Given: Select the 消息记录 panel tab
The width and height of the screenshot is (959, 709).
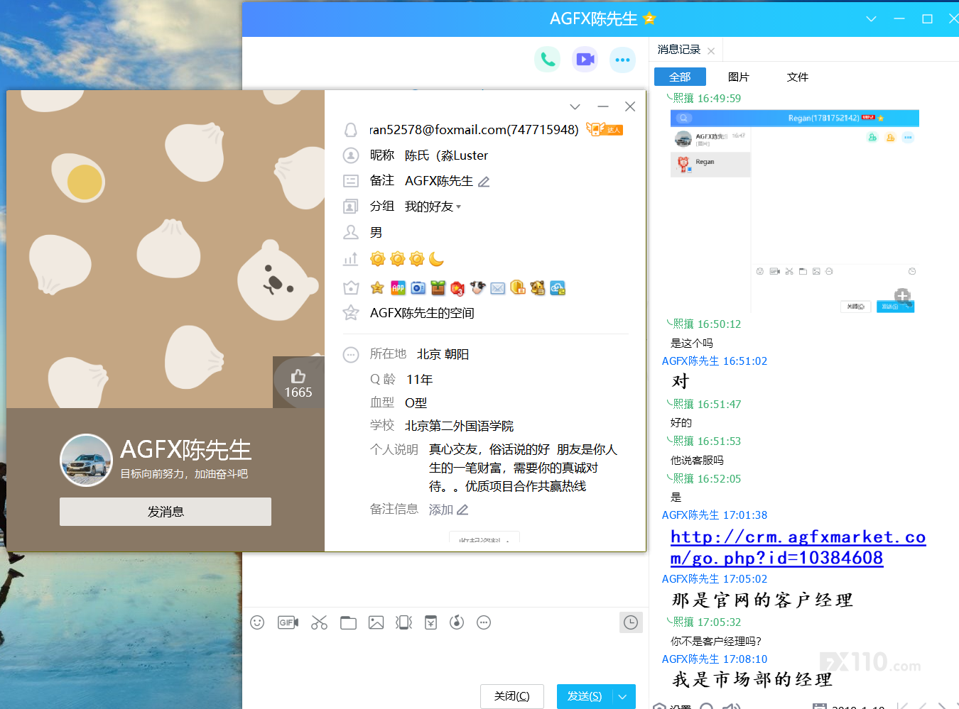Looking at the screenshot, I should pos(679,50).
